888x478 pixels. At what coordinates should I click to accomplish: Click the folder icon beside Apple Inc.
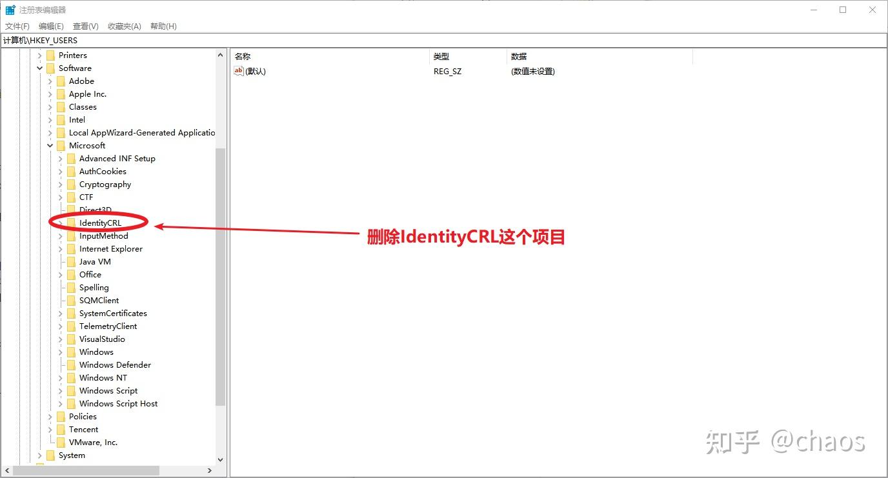click(61, 94)
